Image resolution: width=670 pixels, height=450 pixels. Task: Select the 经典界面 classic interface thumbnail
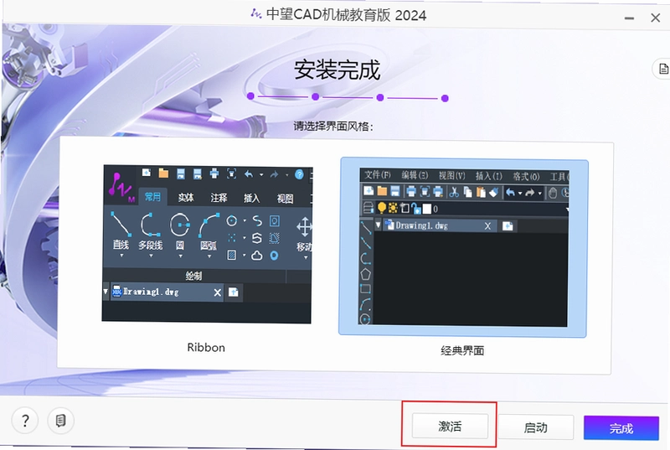point(463,247)
